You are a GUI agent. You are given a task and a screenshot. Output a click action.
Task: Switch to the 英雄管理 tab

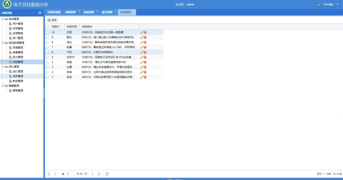click(x=70, y=12)
